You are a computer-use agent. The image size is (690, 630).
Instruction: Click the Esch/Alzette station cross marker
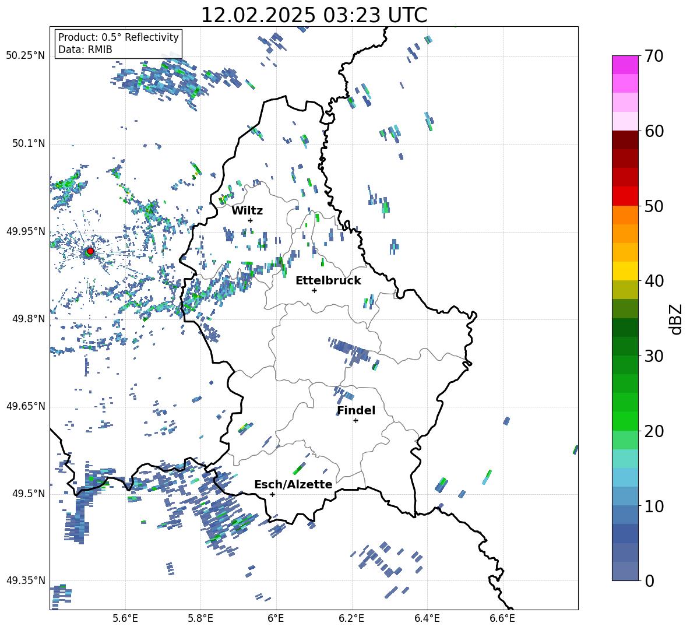[x=272, y=494]
